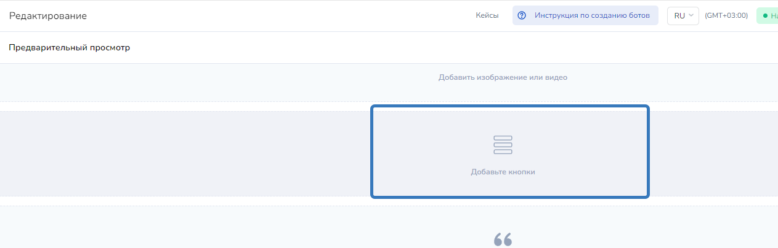
Task: Click the RU language text
Action: click(679, 16)
